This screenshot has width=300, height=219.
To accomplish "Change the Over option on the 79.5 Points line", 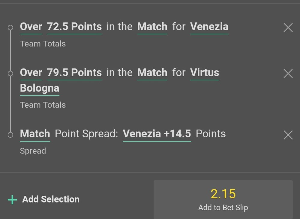I will click(x=31, y=73).
